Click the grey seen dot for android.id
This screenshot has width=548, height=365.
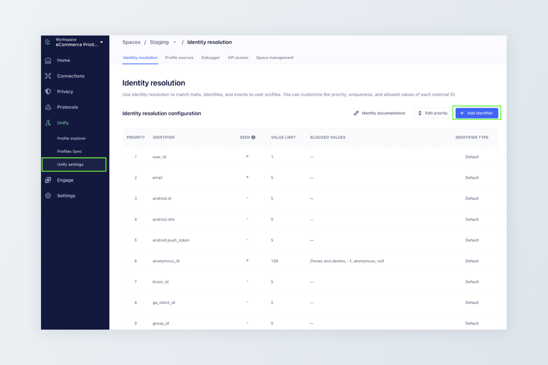[248, 198]
